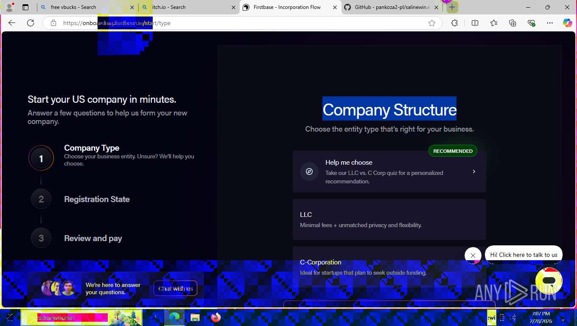Click the RECOMMENDED badge

[x=453, y=151]
